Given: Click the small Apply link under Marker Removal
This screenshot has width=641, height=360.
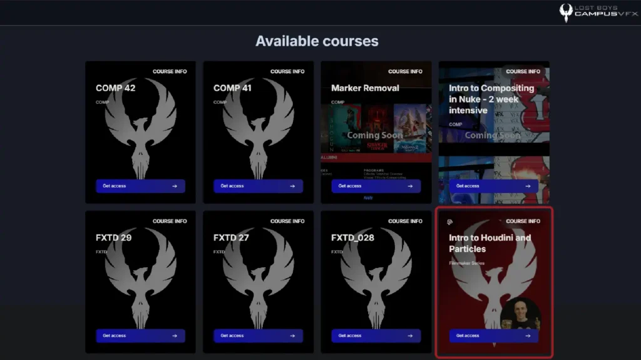Looking at the screenshot, I should (x=368, y=198).
